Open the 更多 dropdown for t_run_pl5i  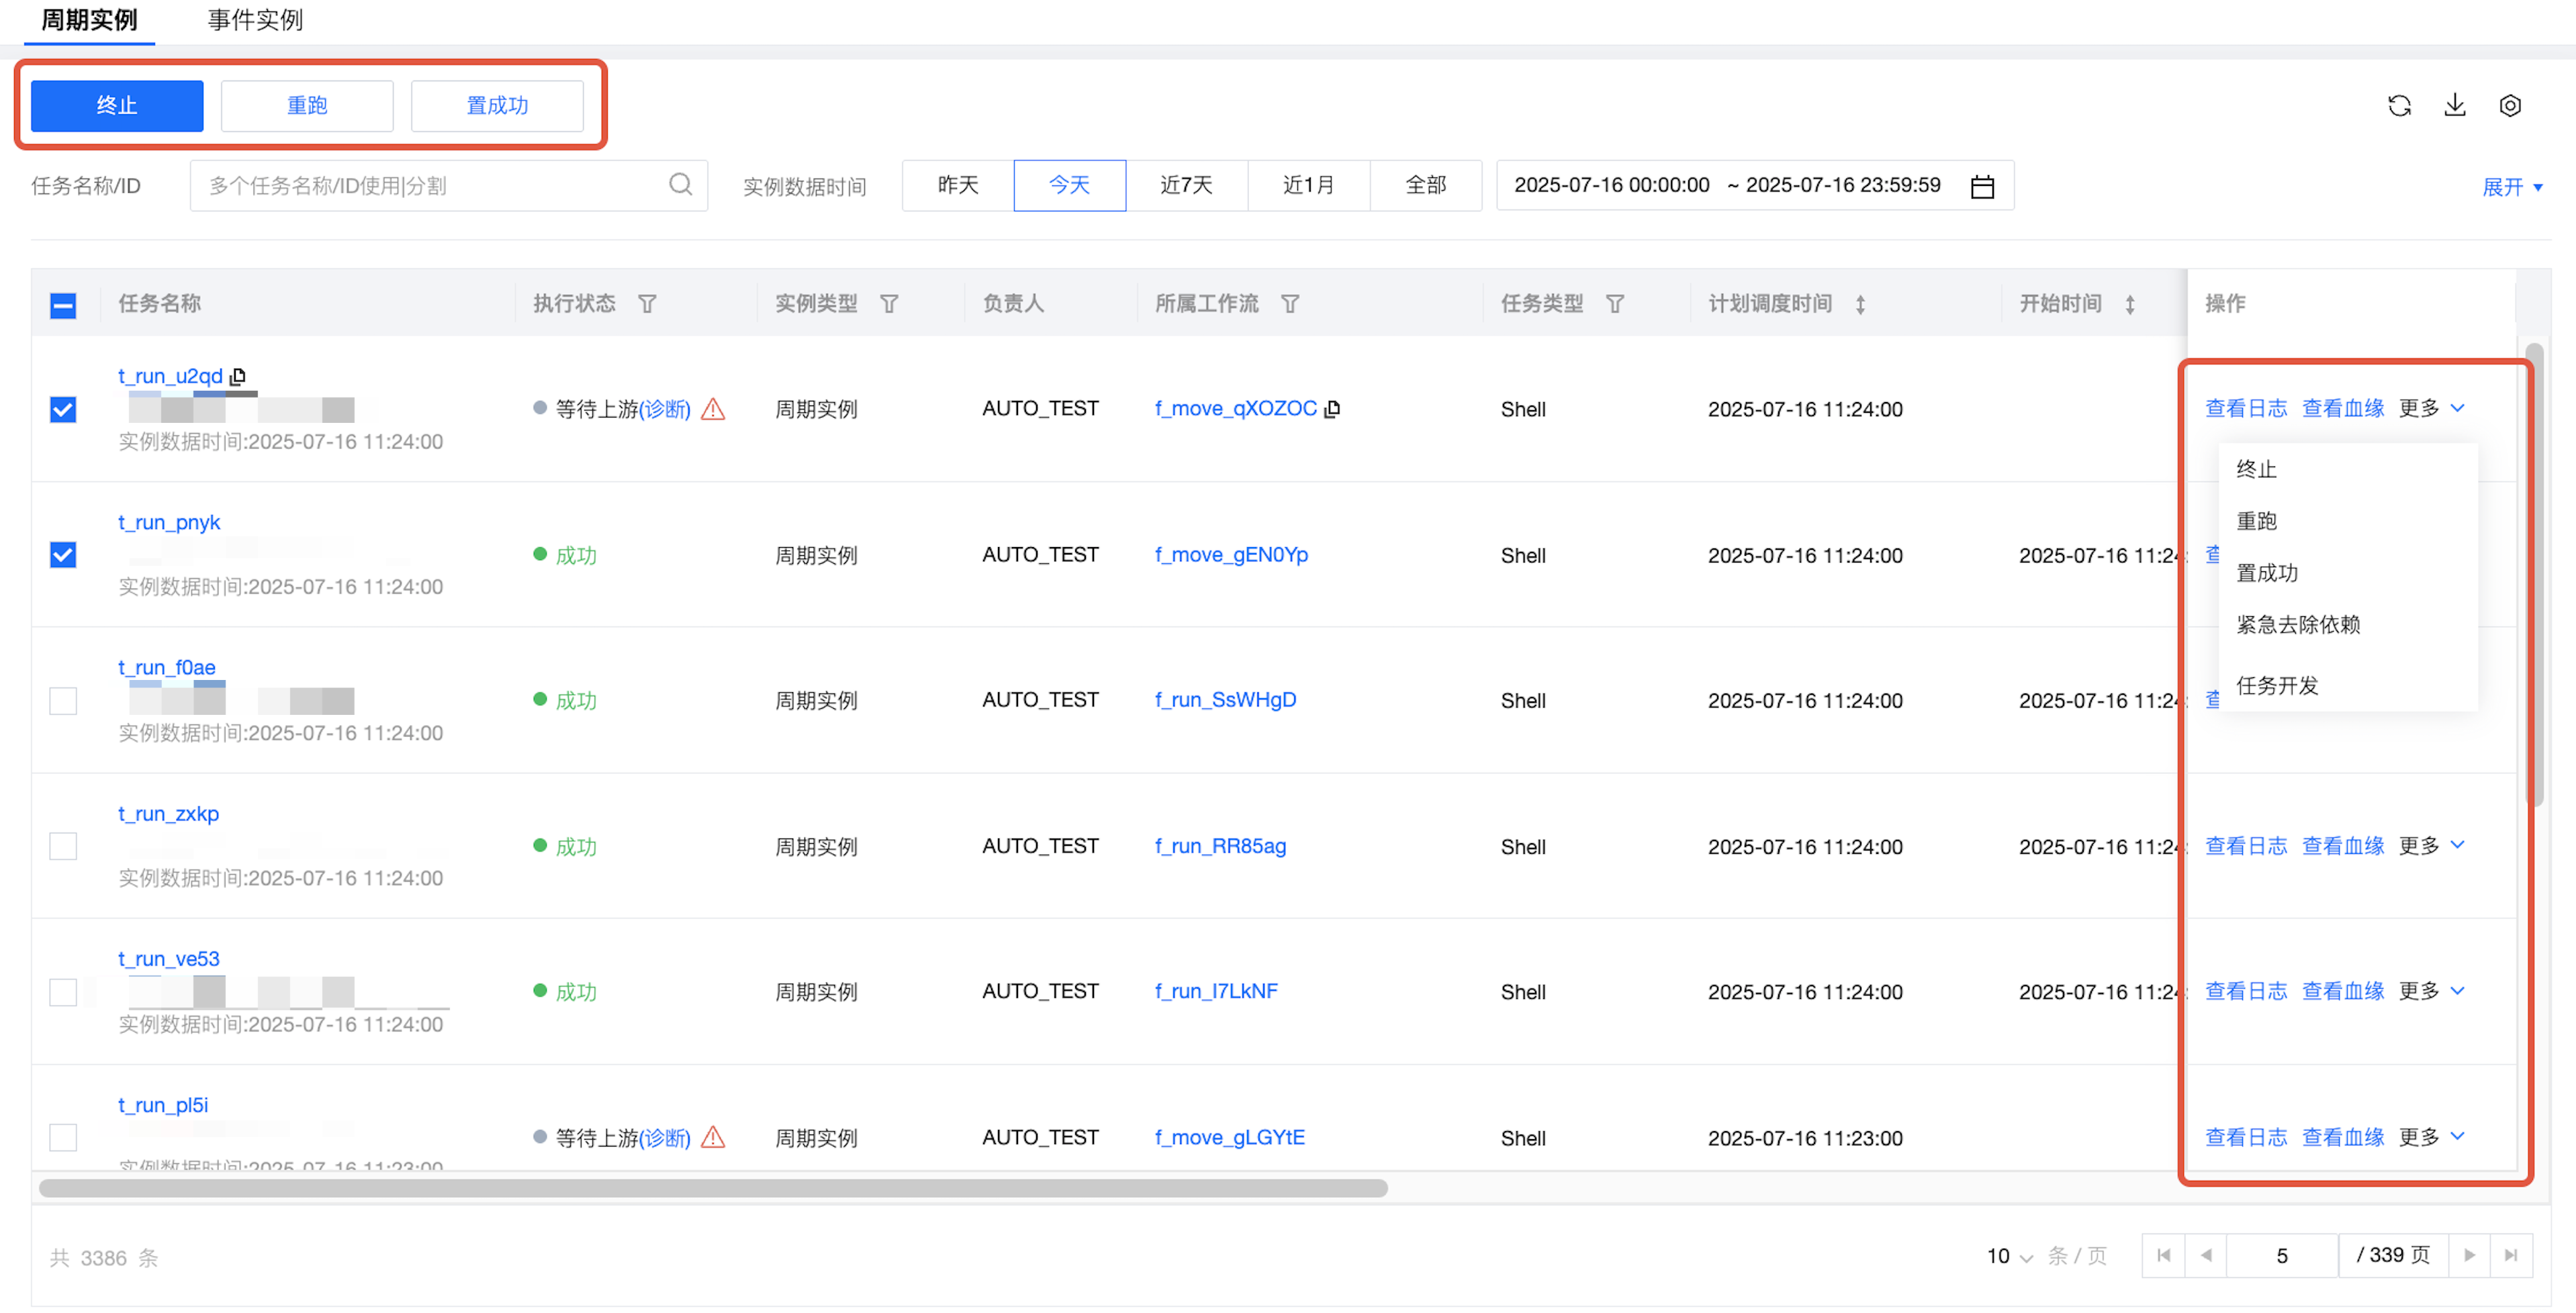(2432, 1136)
